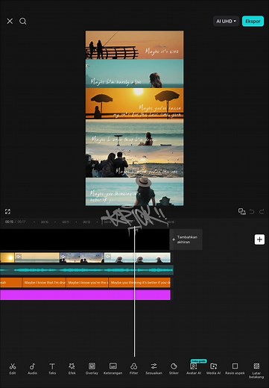Close the project with the X icon

tap(10, 21)
